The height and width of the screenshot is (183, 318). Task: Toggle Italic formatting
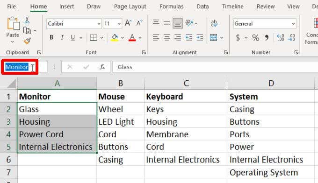pos(62,37)
